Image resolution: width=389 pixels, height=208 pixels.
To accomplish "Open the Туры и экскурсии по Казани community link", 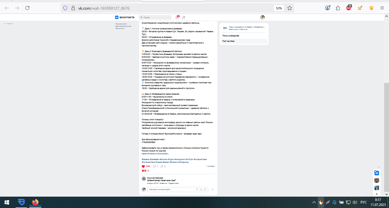I will [x=247, y=27].
